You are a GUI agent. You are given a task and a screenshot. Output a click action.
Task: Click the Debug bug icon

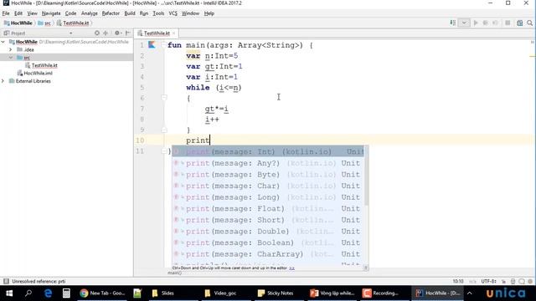pos(486,23)
